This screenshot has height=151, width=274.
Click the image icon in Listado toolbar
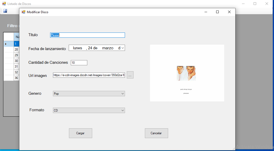tap(5, 11)
